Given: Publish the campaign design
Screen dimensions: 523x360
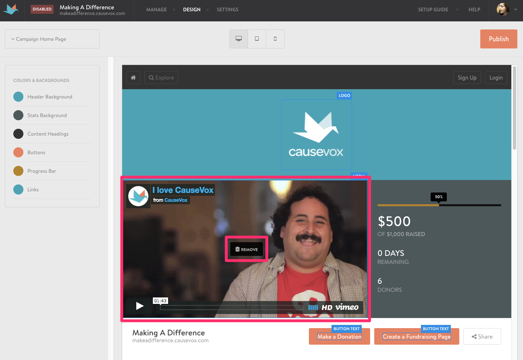Looking at the screenshot, I should coord(499,39).
